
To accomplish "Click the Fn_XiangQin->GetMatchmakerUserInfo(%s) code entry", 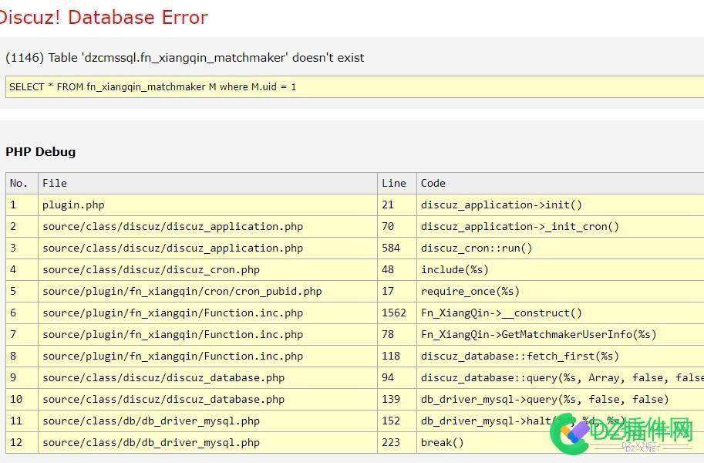I will coord(538,335).
